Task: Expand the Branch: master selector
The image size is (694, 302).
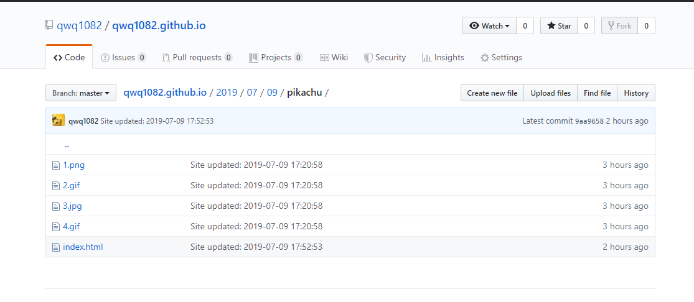Action: (x=81, y=93)
